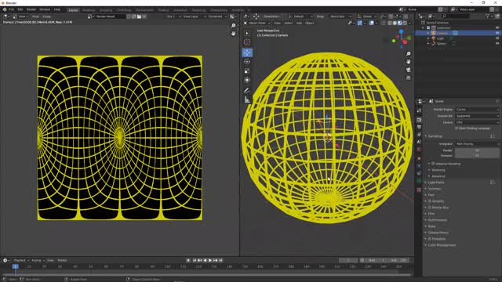The image size is (502, 282).
Task: Expand the Color Management panel
Action: (442, 245)
